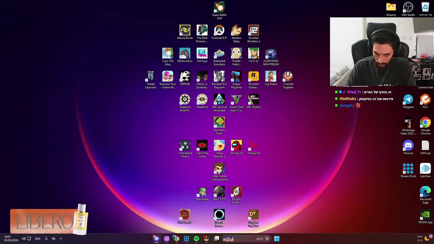Open the Cult of the Lamb shortcut

coord(202,149)
